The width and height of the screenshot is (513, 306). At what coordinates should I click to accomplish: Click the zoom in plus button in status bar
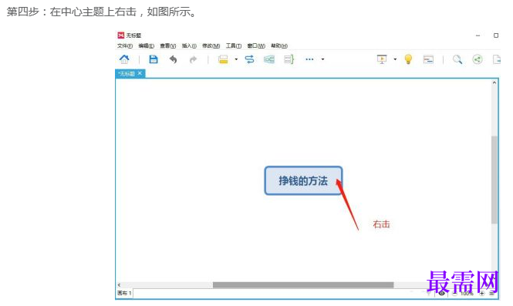point(482,293)
